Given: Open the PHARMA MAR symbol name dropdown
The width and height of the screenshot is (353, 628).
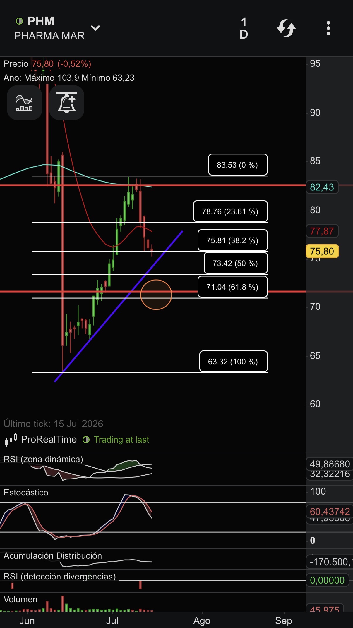Looking at the screenshot, I should pos(49,36).
